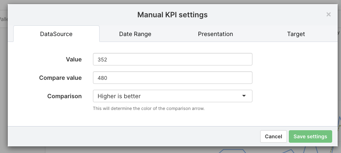Click into the Compare value field
Screen dimensions: 341x153
click(172, 78)
